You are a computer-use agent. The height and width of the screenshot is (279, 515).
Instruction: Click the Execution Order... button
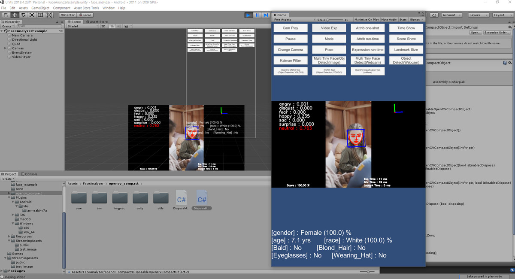497,33
